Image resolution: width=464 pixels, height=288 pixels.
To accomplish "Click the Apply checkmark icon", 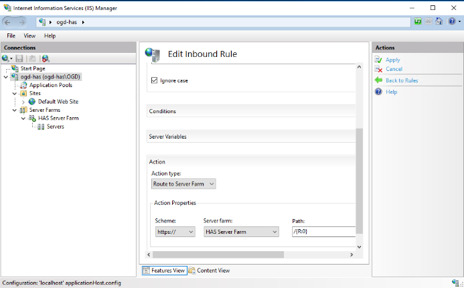I will [378, 60].
